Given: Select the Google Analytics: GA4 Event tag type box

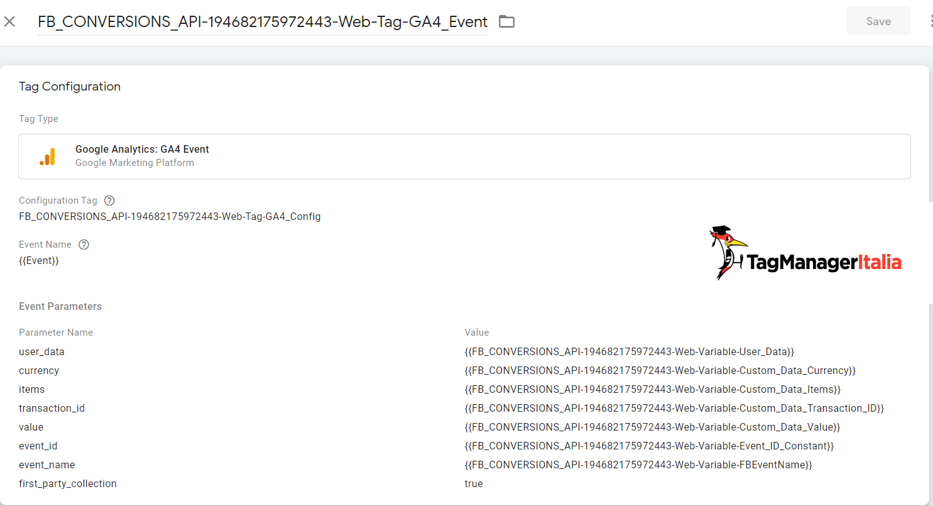Looking at the screenshot, I should tap(464, 157).
